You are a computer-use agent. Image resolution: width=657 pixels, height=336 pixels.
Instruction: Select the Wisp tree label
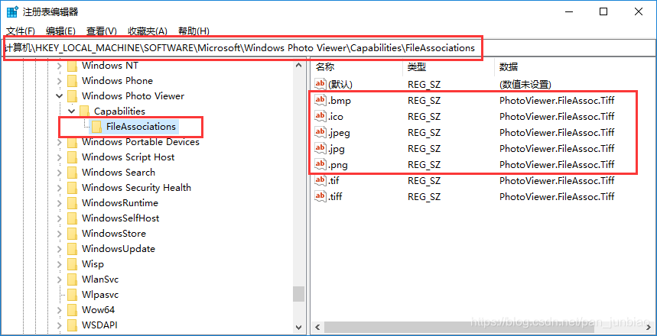(93, 264)
